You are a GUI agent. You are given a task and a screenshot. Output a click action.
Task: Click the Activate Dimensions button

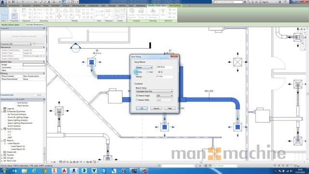[34, 25]
